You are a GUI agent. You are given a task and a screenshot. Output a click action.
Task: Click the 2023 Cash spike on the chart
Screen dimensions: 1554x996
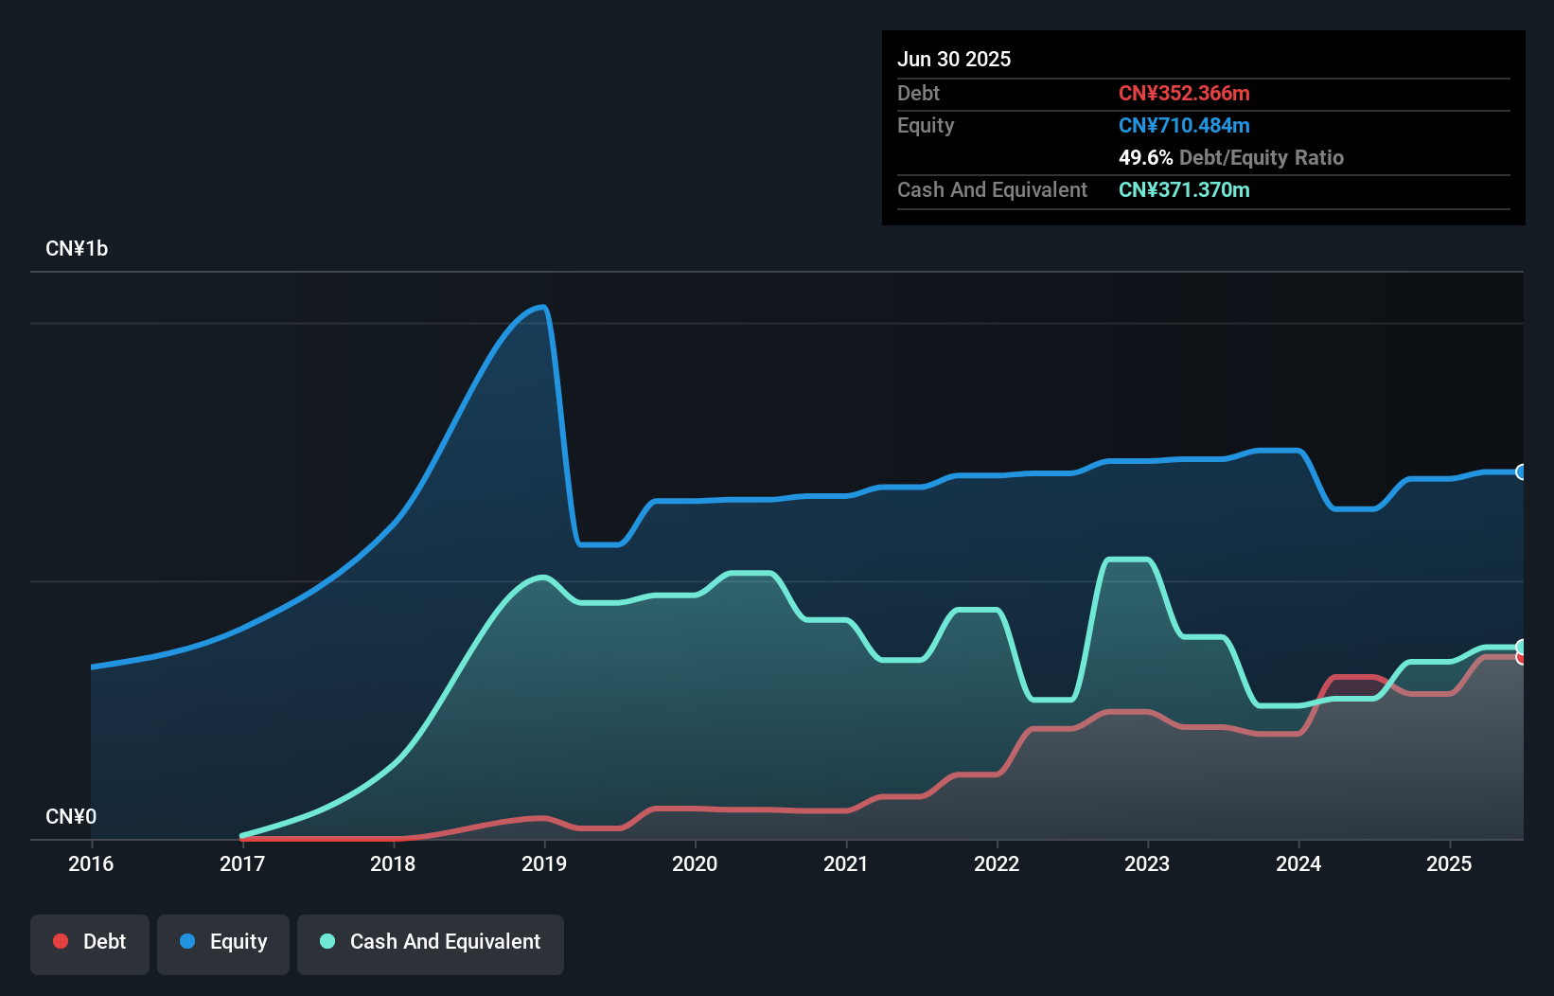pyautogui.click(x=1126, y=561)
